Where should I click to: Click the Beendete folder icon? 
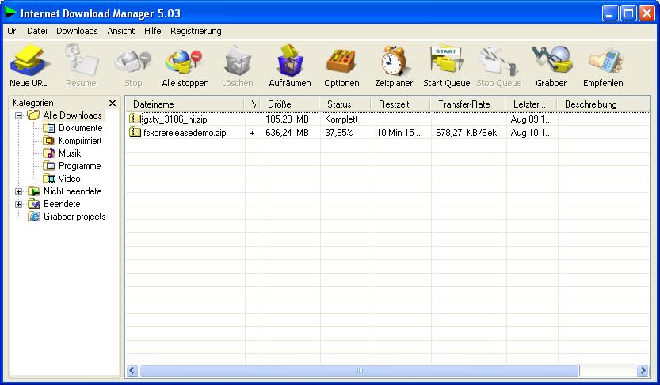pos(33,204)
